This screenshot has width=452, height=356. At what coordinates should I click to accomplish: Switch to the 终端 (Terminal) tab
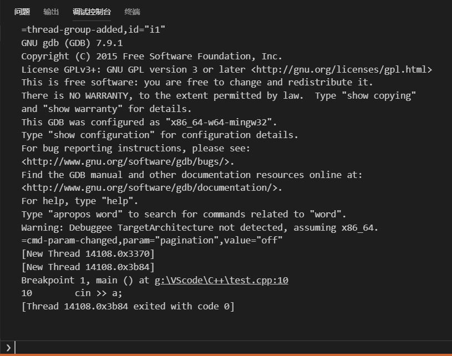[133, 11]
